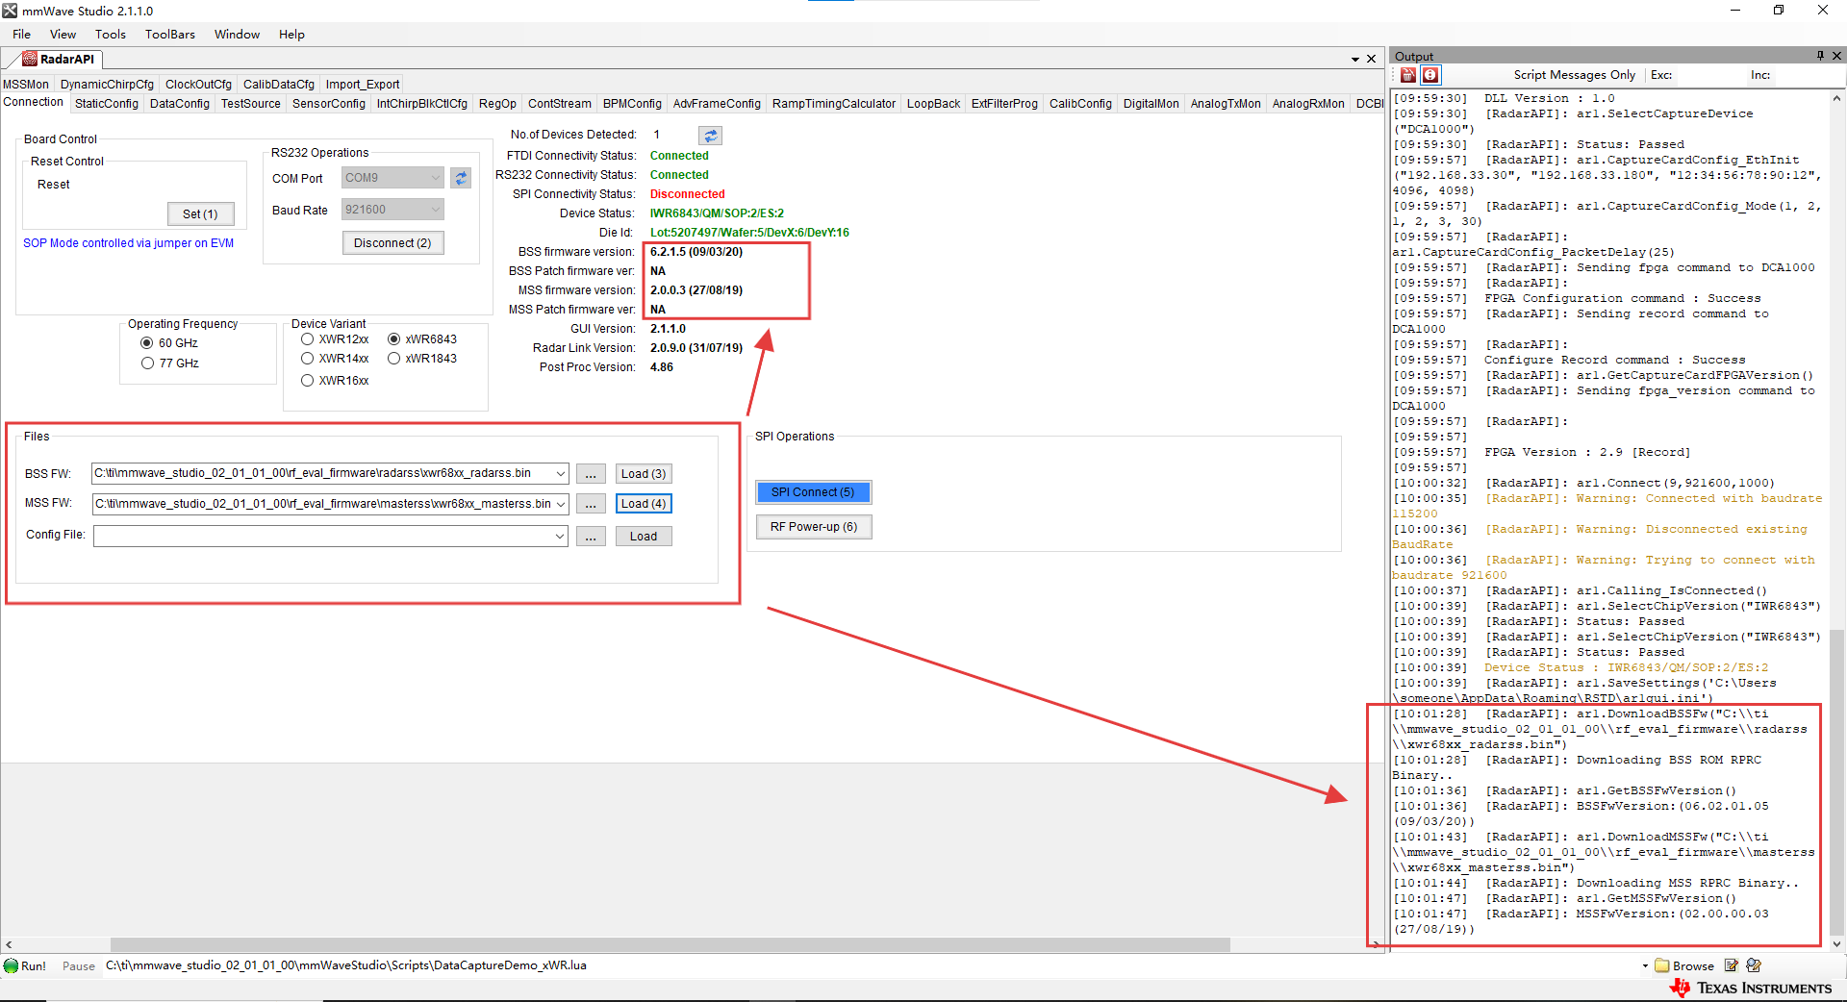Image resolution: width=1847 pixels, height=1002 pixels.
Task: Click the script path field at the bottom
Action: coord(871,965)
